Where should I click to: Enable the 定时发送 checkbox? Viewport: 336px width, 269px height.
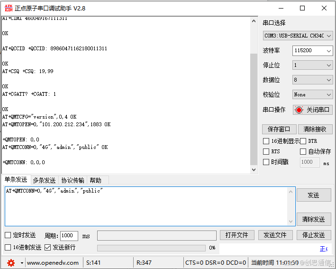(x=8, y=235)
